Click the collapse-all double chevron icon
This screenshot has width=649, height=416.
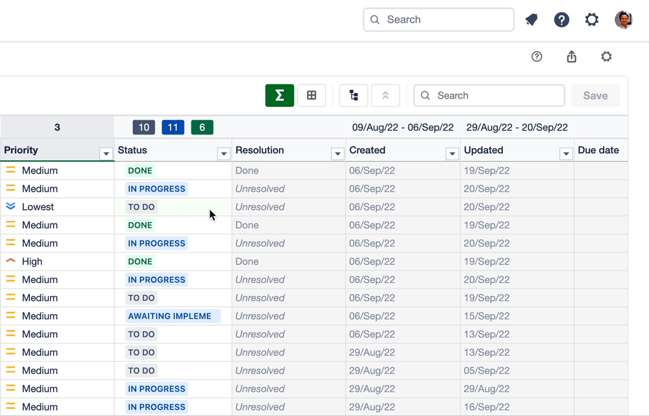(x=385, y=95)
